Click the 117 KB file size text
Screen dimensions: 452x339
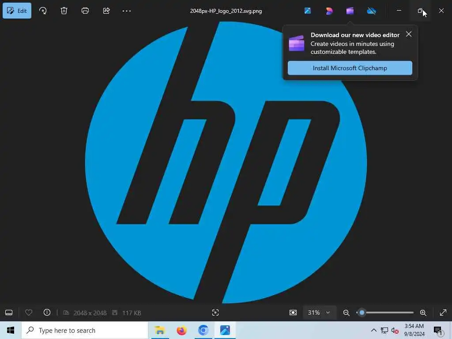(132, 313)
